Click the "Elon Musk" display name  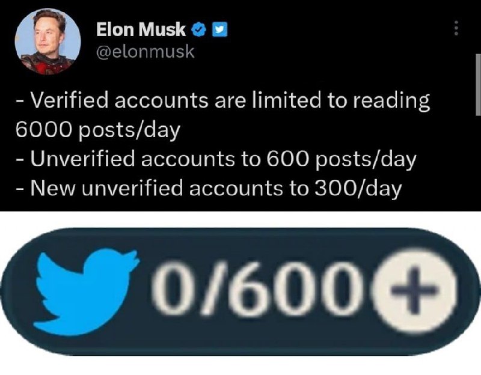(x=141, y=29)
